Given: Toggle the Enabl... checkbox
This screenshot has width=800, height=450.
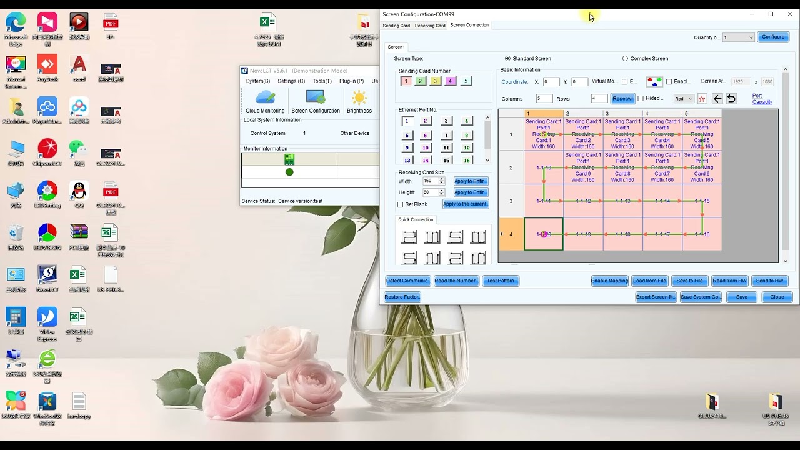Looking at the screenshot, I should [669, 82].
